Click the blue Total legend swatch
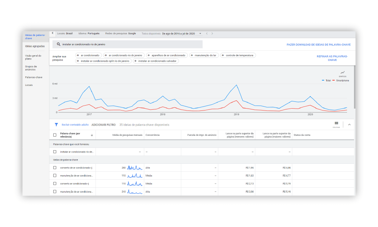Viewport: 378px width, 227px height. coord(323,81)
